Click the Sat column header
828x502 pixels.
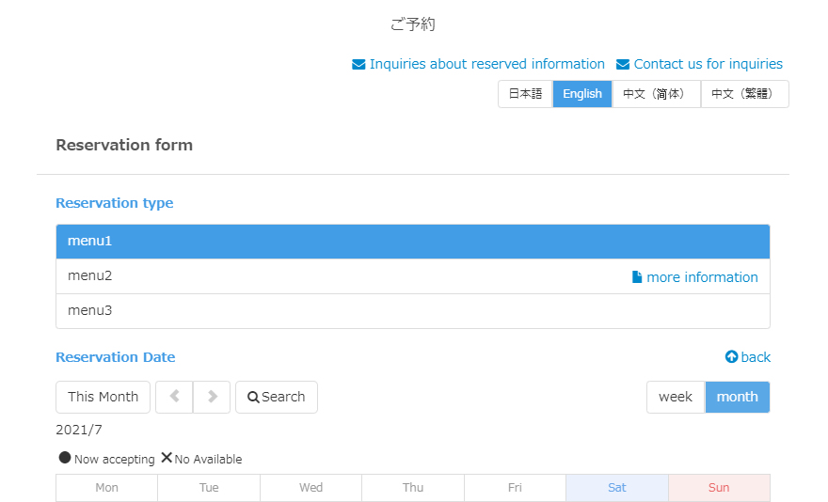pyautogui.click(x=617, y=488)
